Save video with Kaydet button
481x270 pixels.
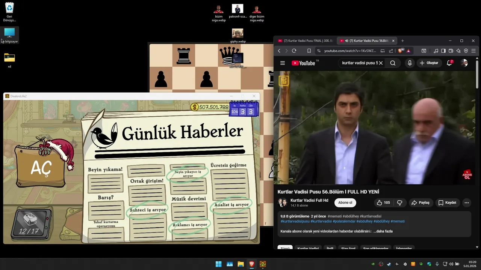pos(447,202)
